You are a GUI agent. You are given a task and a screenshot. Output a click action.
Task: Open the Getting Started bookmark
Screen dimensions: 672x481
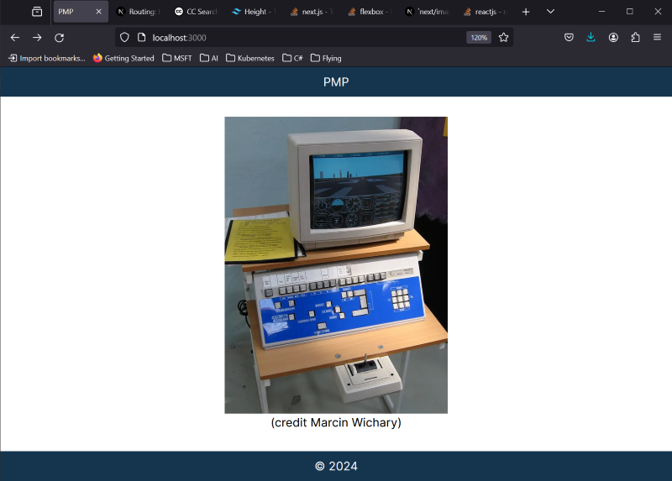[x=123, y=58]
